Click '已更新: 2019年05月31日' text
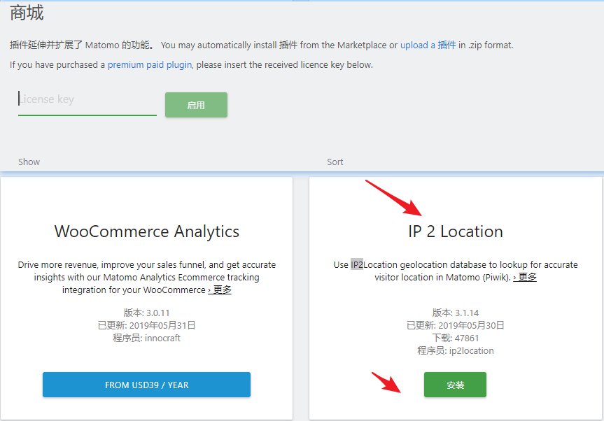 (x=146, y=326)
